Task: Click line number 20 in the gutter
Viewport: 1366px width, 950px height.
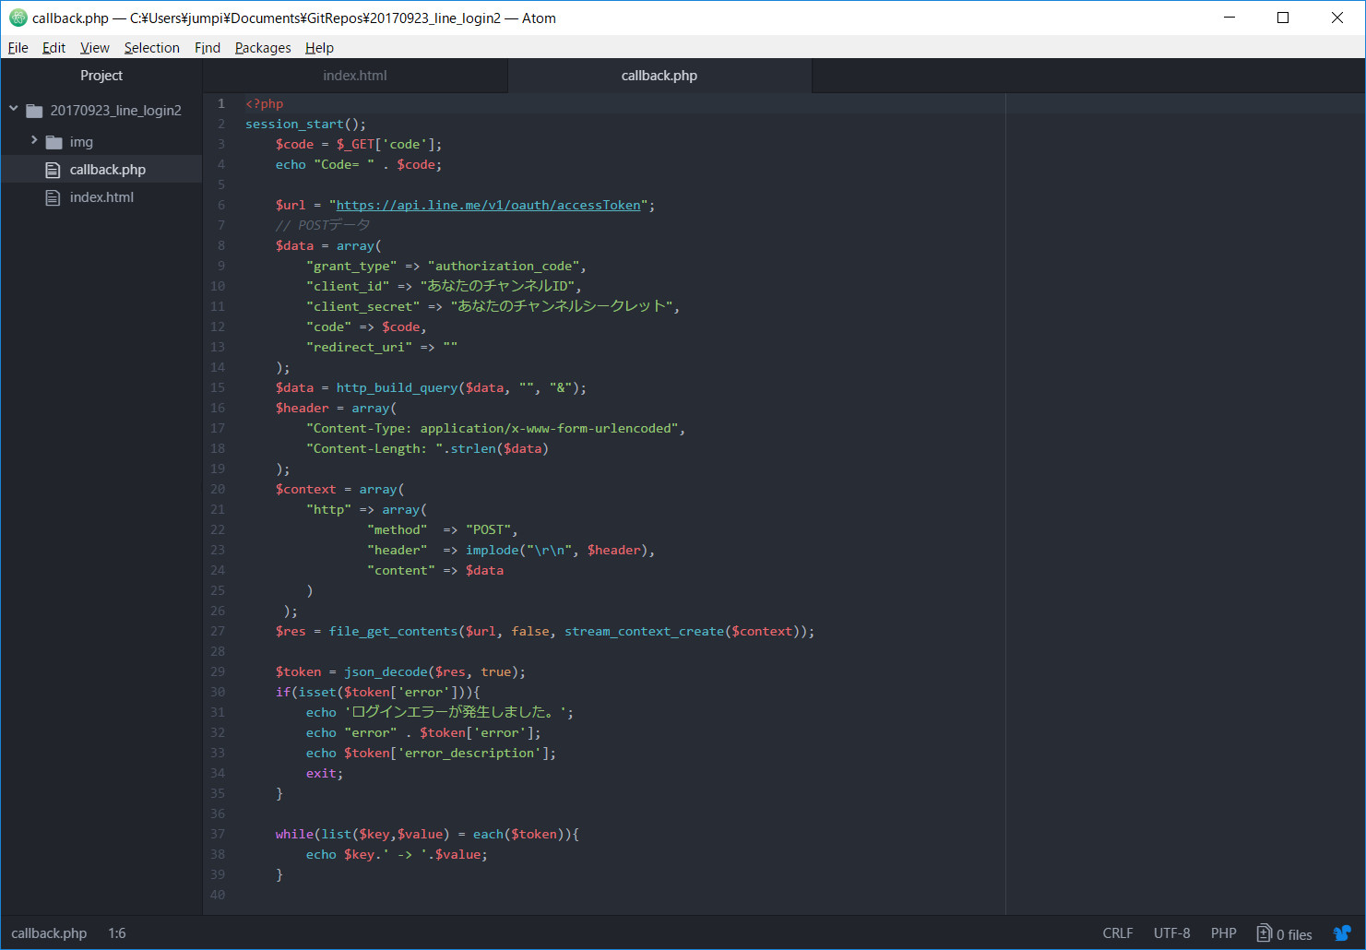Action: (218, 489)
